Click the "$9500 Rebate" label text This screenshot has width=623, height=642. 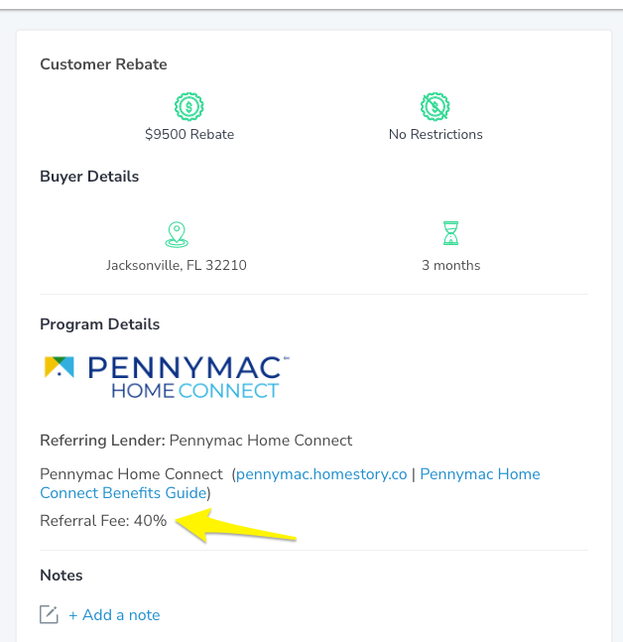(189, 134)
